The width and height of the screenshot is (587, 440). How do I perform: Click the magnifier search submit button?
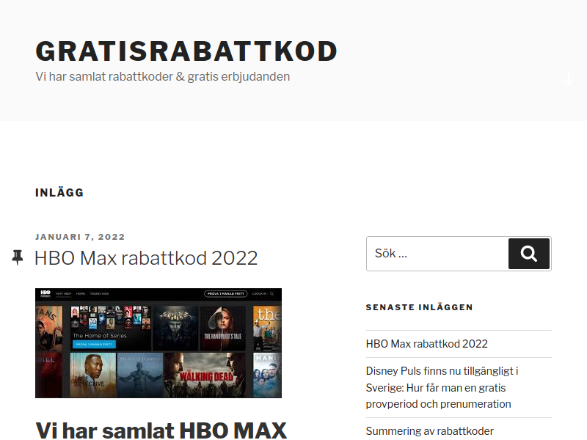(x=528, y=254)
